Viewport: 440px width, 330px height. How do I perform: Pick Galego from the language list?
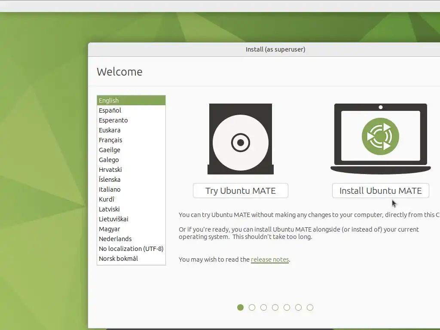click(x=131, y=160)
